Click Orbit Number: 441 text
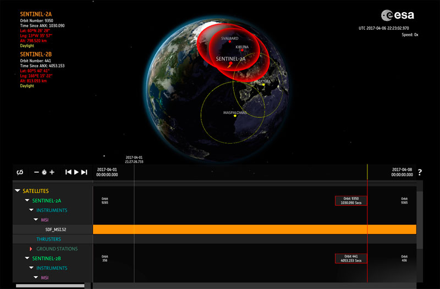Screen dimensions: 440x289 36,61
